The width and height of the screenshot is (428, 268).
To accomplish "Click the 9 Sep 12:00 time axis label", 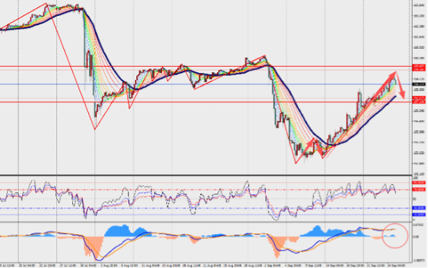I will tap(313, 265).
